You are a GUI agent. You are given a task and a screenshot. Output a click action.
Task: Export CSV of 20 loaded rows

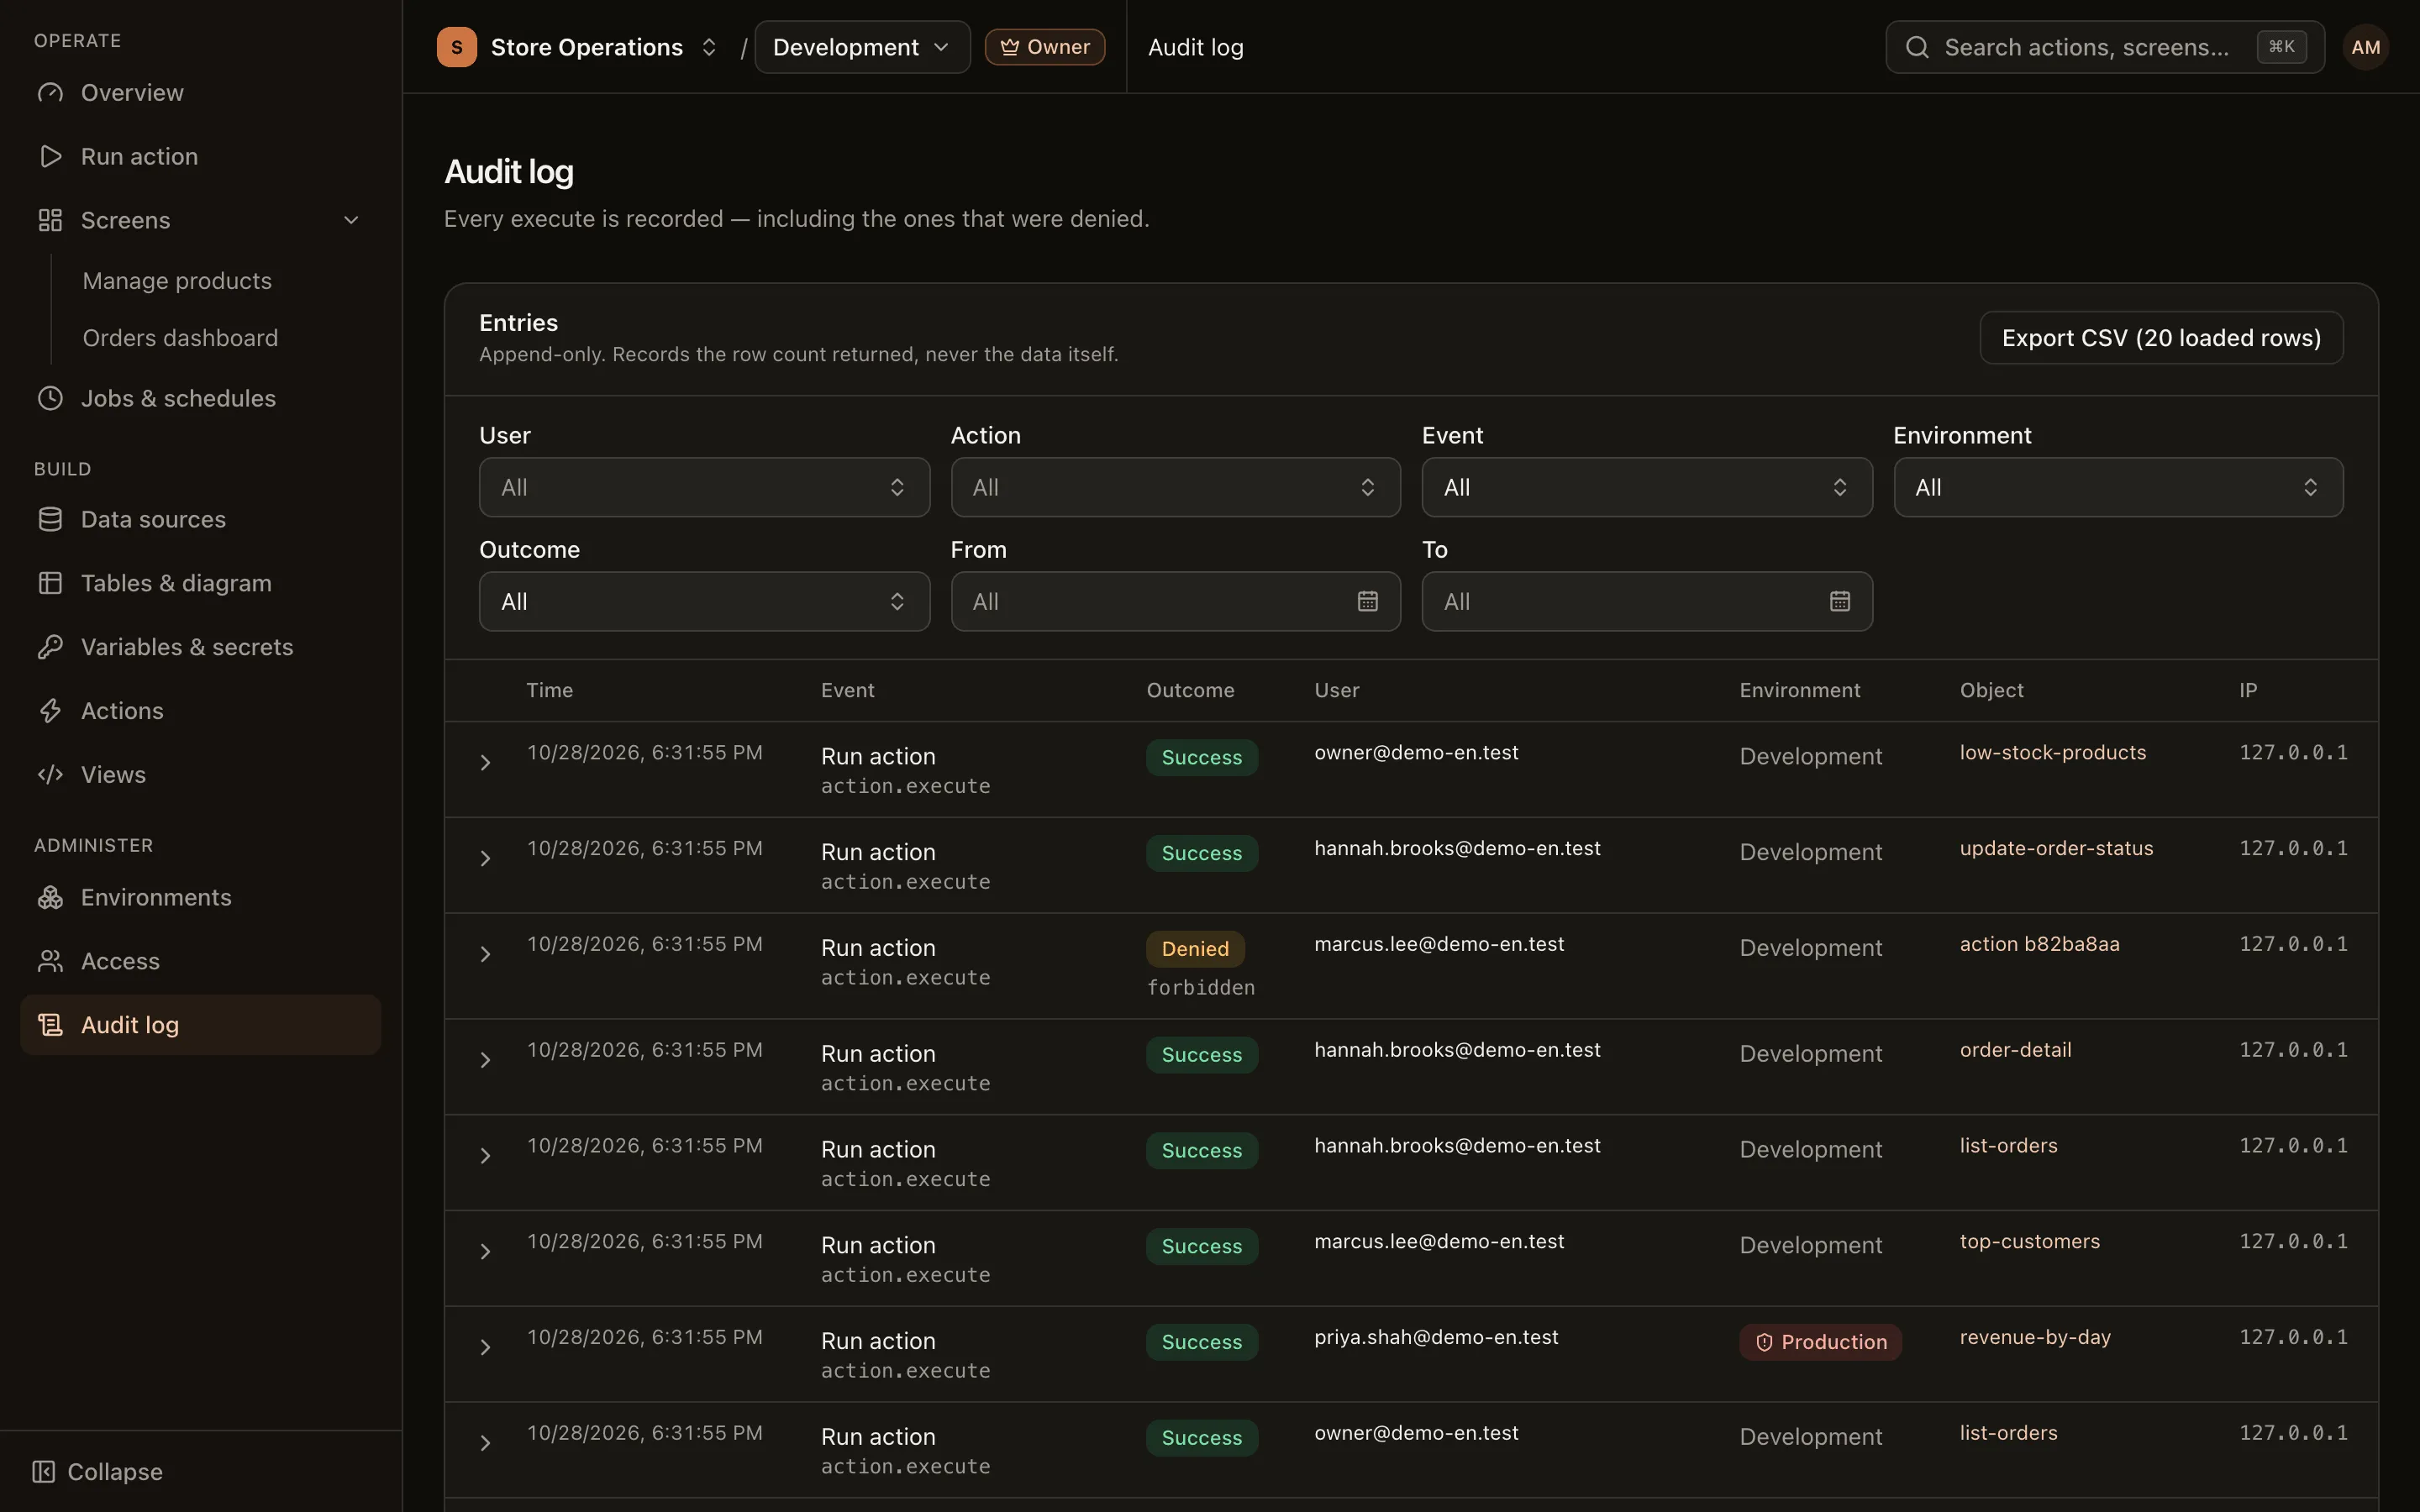[2161, 338]
